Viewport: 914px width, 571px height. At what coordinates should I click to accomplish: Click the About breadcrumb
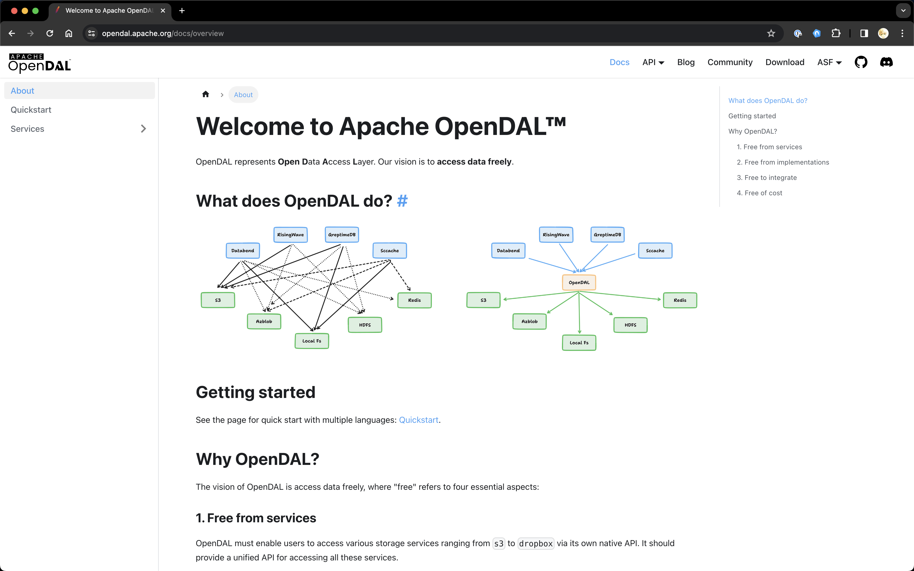tap(243, 95)
